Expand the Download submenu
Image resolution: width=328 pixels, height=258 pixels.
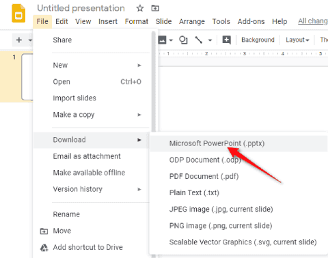click(x=91, y=140)
